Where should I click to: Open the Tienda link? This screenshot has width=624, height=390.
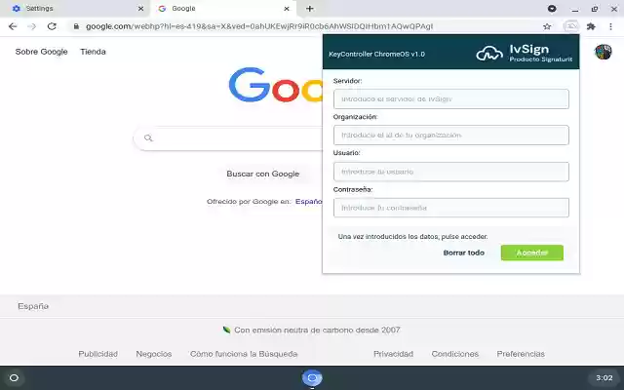coord(94,52)
